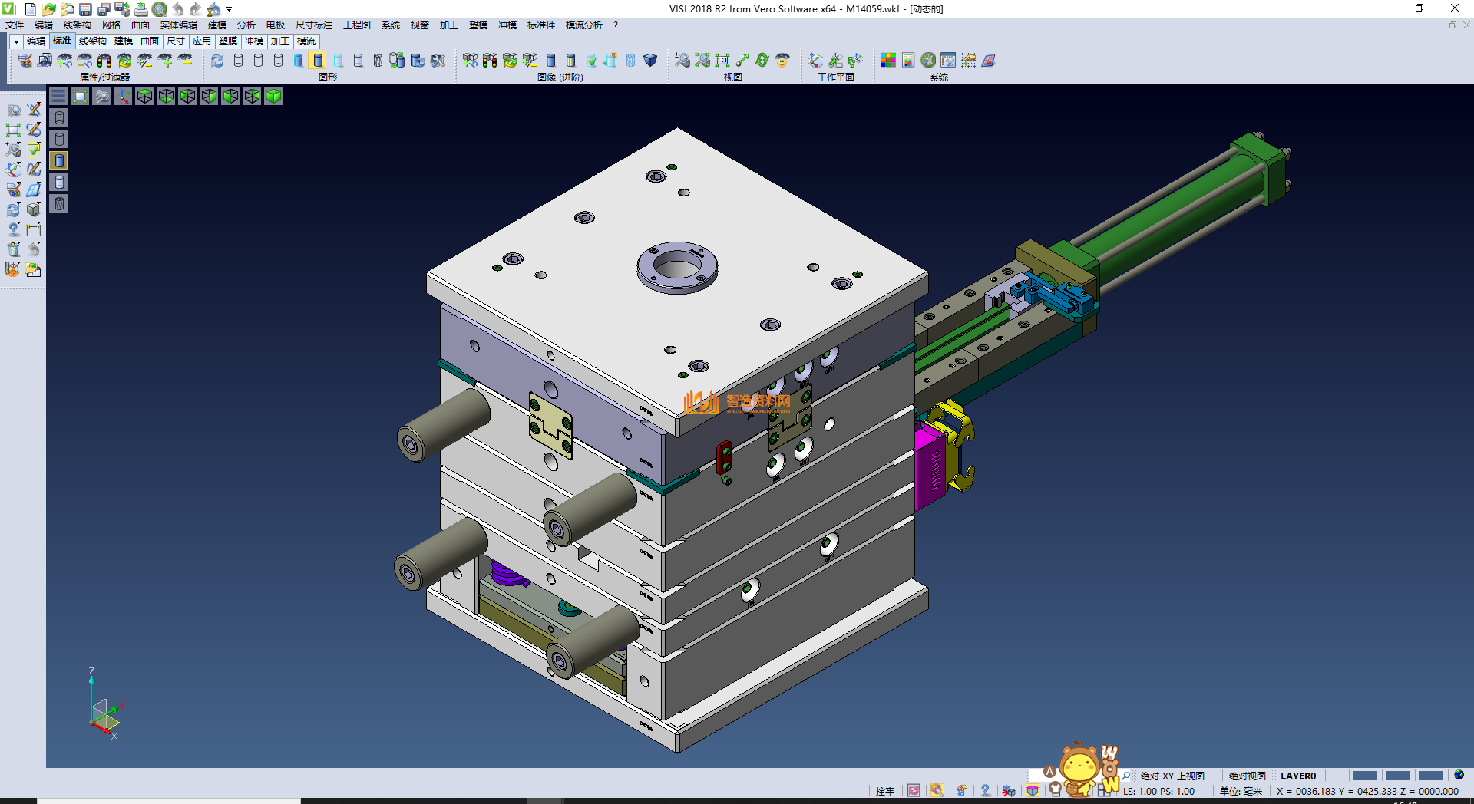This screenshot has width=1474, height=804.
Task: Click the first blue color swatch in status bar
Action: tap(1364, 776)
